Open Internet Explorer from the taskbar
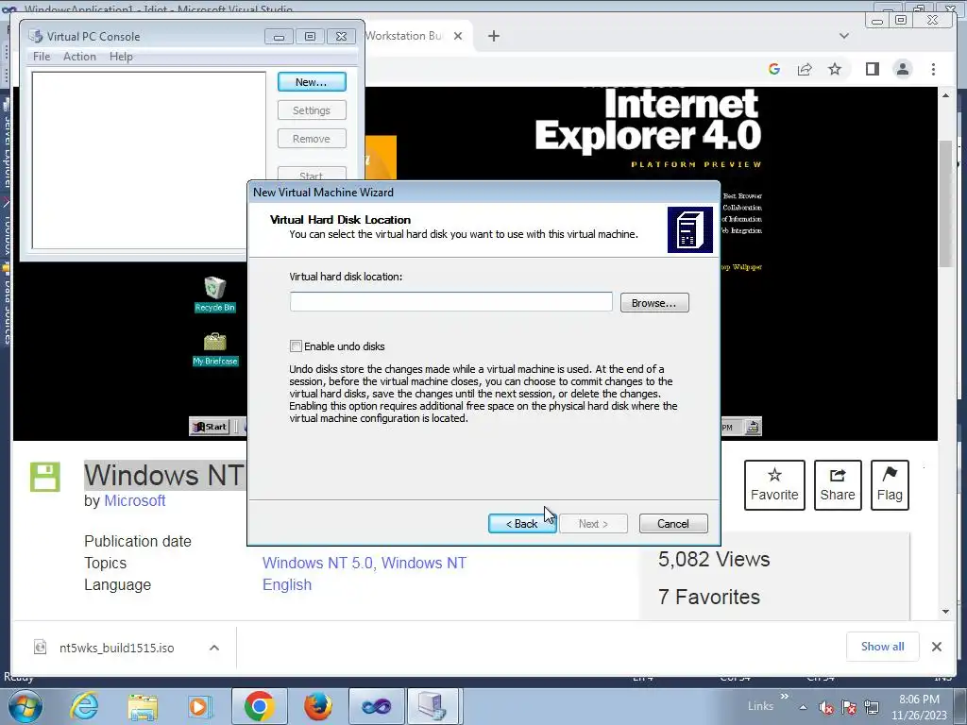The width and height of the screenshot is (967, 725). (84, 706)
